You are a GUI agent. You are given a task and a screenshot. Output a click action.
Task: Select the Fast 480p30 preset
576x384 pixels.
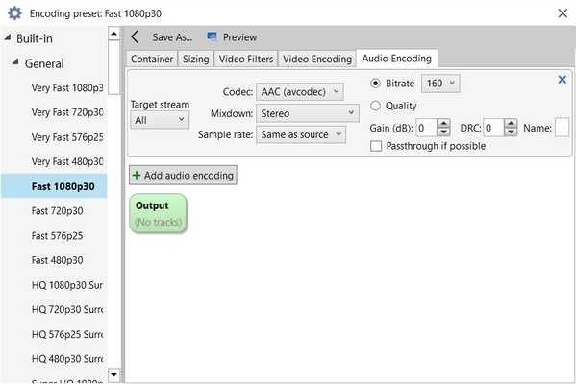click(58, 260)
